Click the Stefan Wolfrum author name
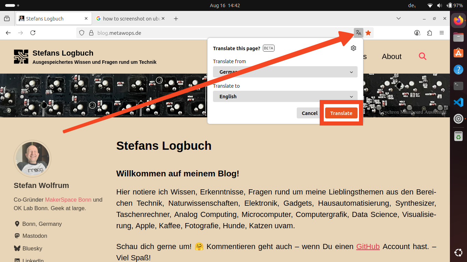The image size is (467, 262). (41, 185)
